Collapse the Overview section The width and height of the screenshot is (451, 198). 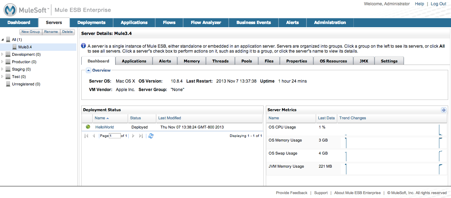(x=88, y=70)
